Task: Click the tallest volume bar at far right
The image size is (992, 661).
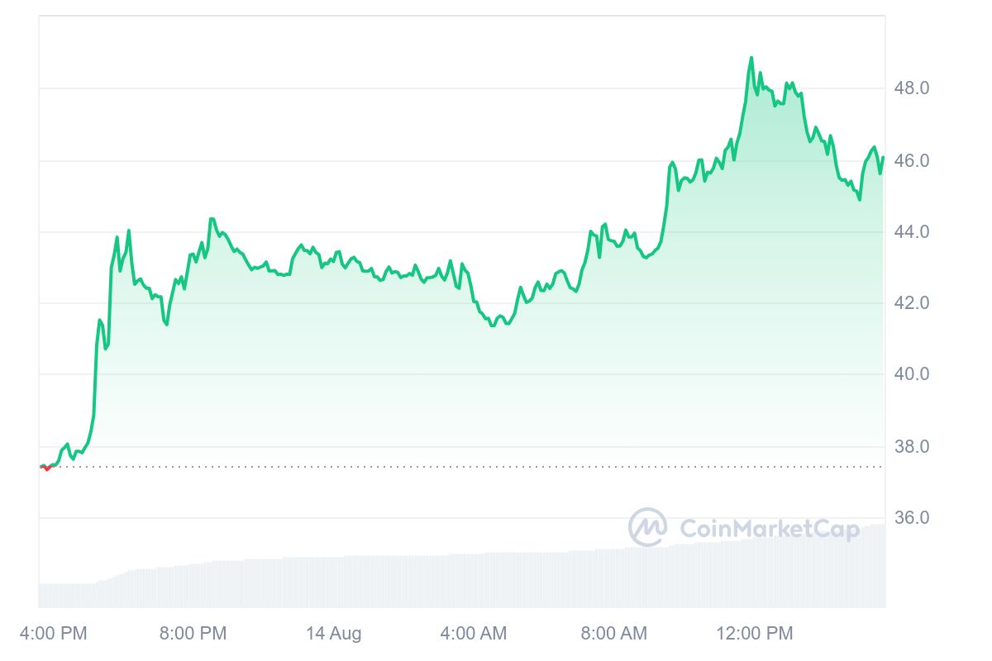Action: pyautogui.click(x=881, y=566)
